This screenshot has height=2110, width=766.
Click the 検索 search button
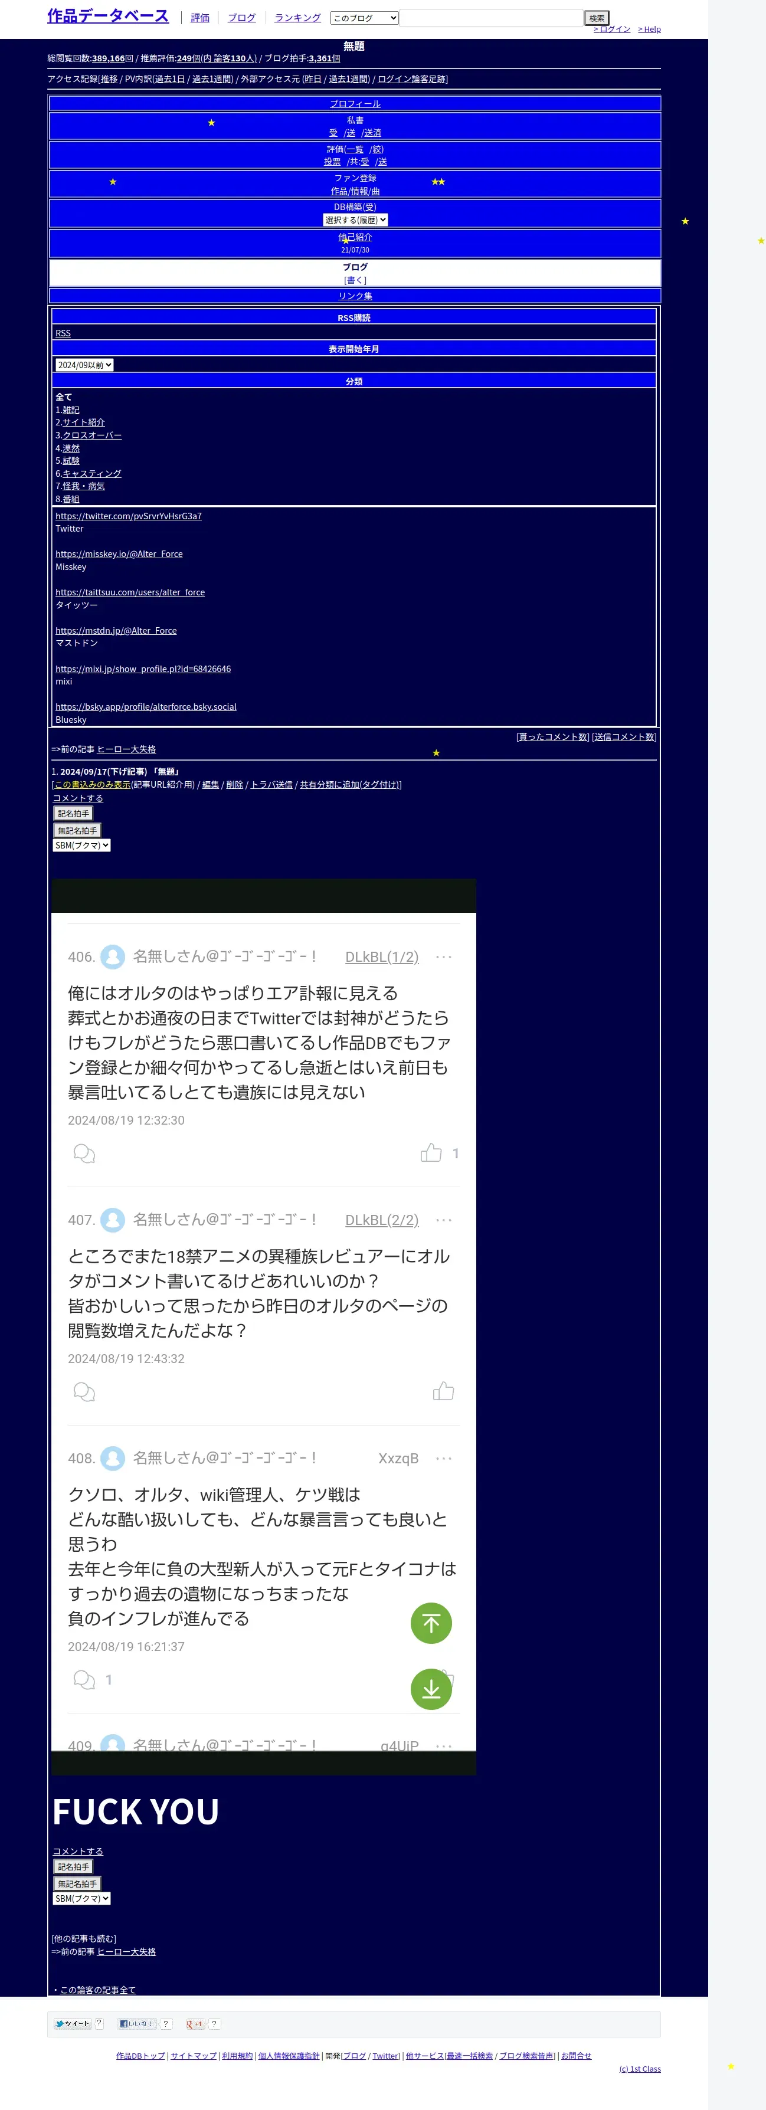(x=597, y=17)
